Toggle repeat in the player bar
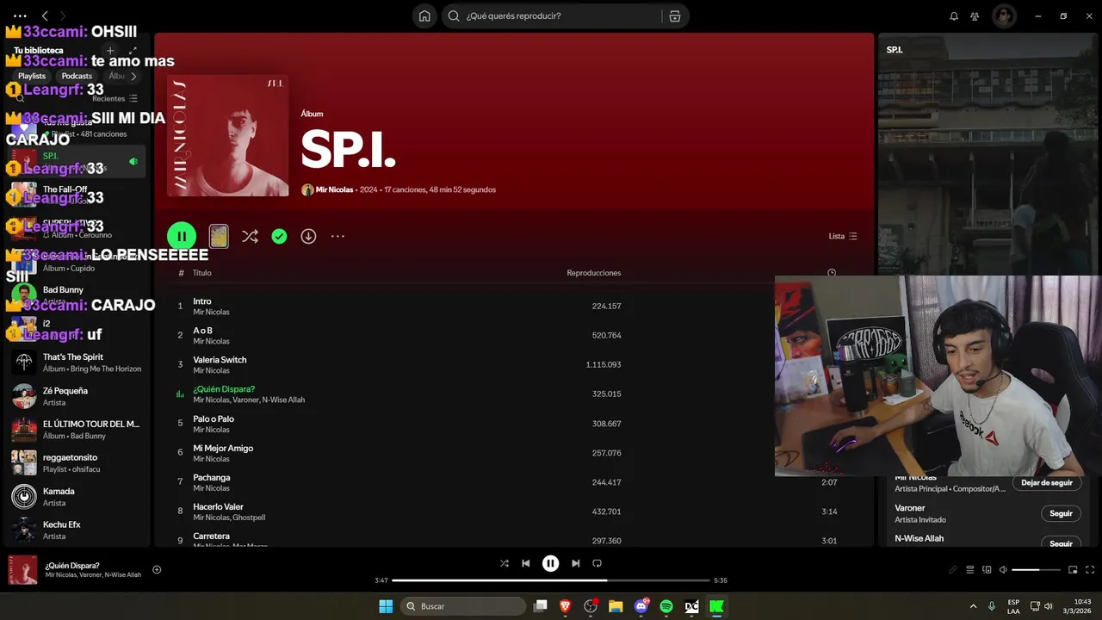This screenshot has height=620, width=1102. point(597,563)
